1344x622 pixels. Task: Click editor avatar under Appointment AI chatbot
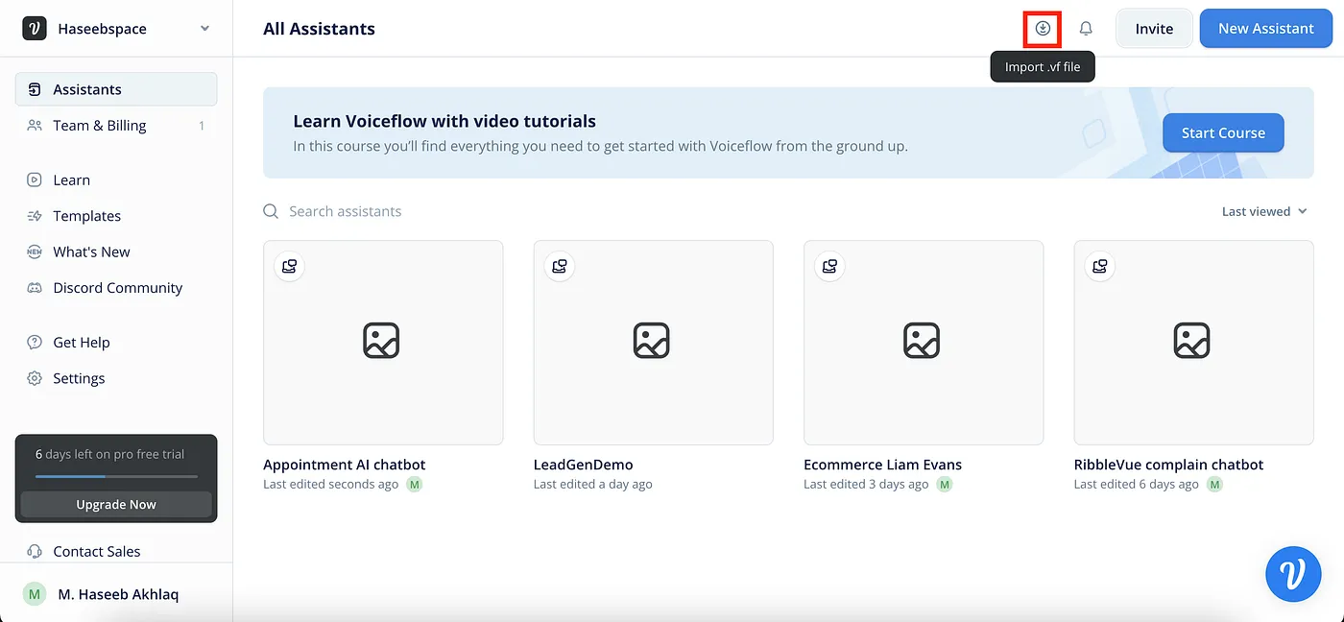click(415, 485)
